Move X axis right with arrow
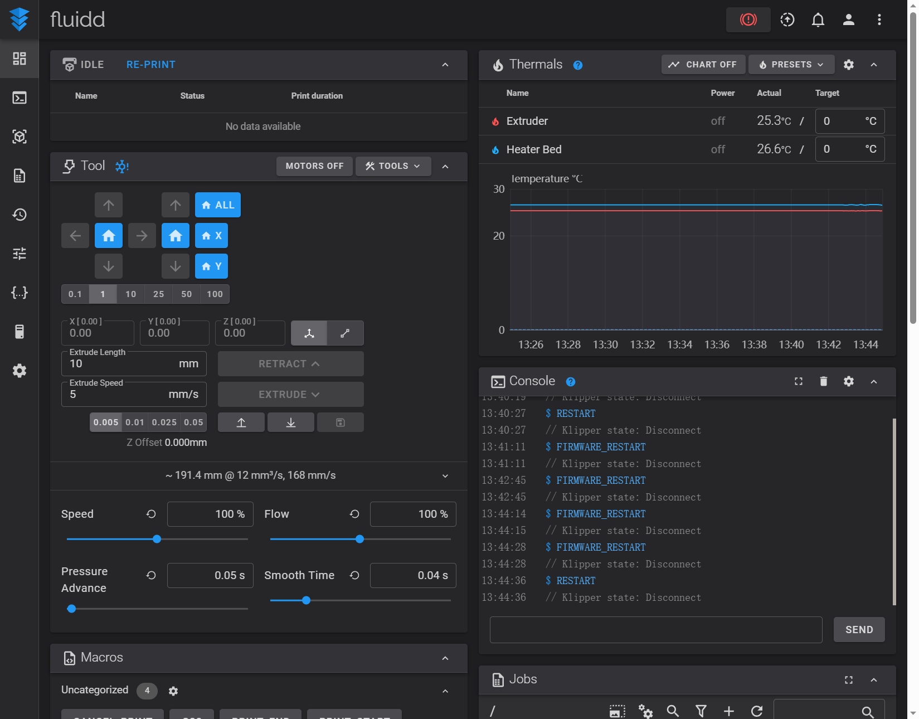 coord(142,236)
